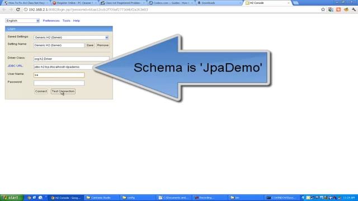This screenshot has width=358, height=201.
Task: Open the H2 Console Google taskbar button
Action: click(66, 198)
